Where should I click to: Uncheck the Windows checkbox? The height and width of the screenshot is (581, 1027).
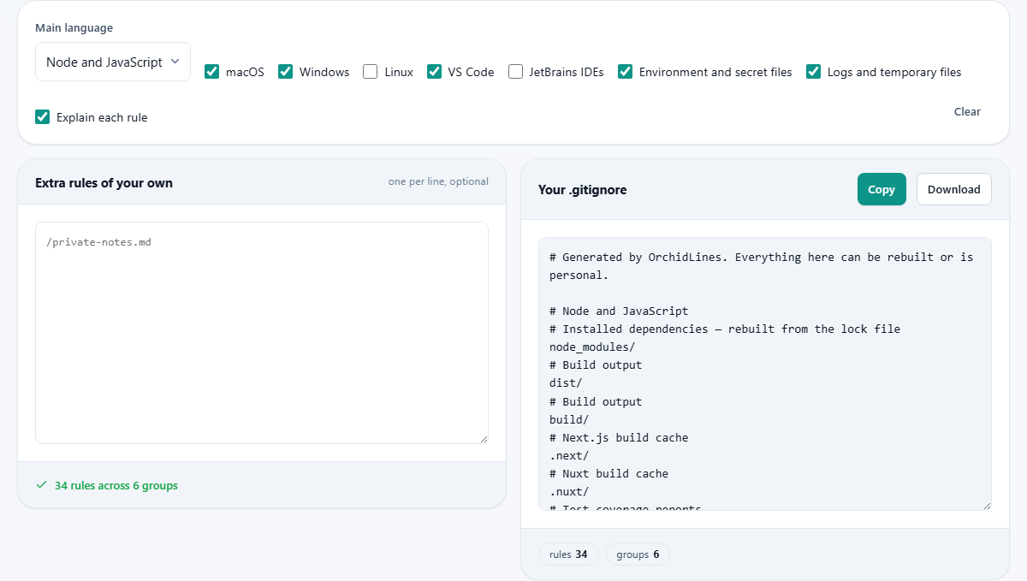click(x=286, y=72)
